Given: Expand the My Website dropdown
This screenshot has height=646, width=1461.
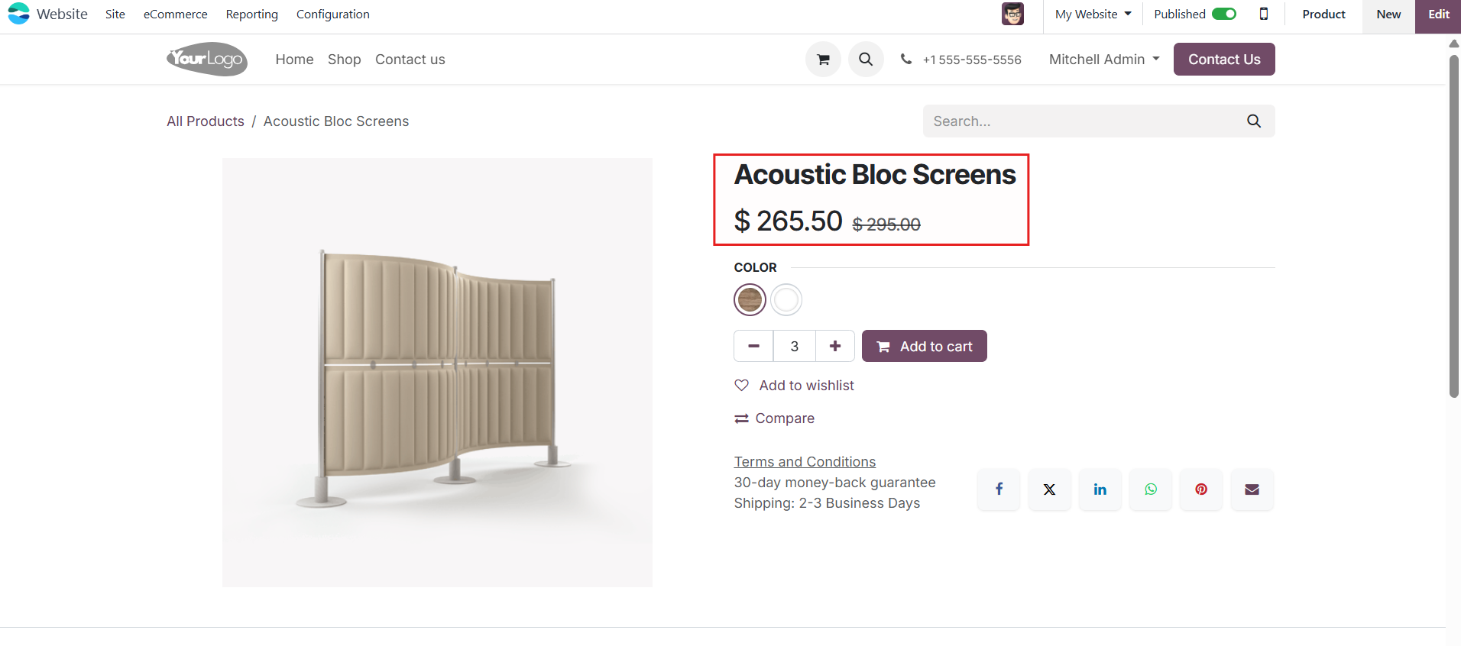Looking at the screenshot, I should click(x=1093, y=15).
